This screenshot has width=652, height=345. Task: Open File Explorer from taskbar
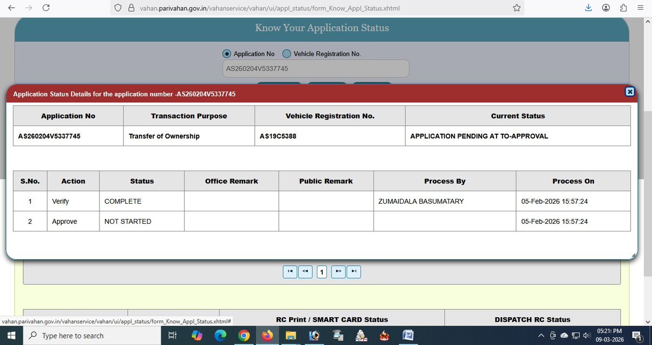click(291, 336)
